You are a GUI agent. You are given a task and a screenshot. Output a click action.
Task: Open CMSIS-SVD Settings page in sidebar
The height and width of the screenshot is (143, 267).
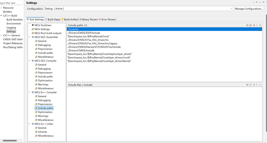coord(13,39)
